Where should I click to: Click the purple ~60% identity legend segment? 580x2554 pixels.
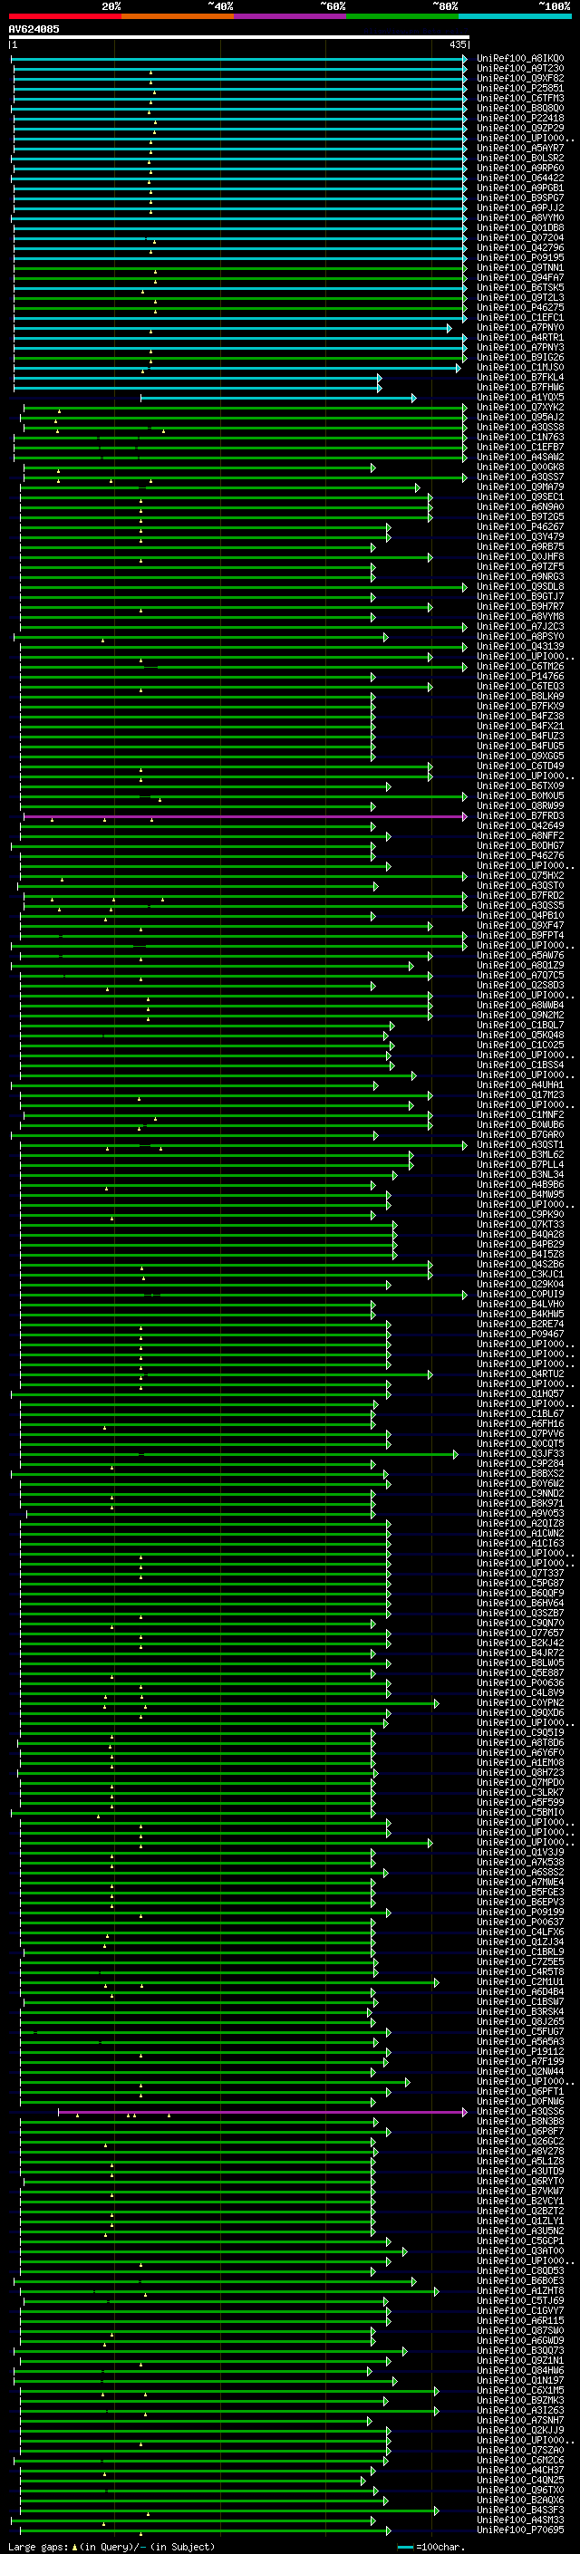pyautogui.click(x=291, y=16)
